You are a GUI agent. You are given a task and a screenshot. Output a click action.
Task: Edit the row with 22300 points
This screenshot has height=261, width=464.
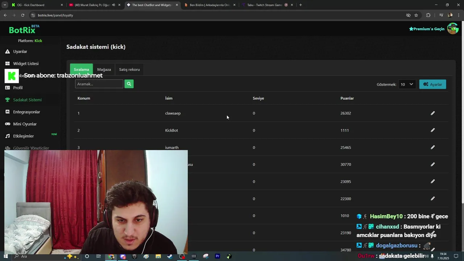tap(432, 198)
